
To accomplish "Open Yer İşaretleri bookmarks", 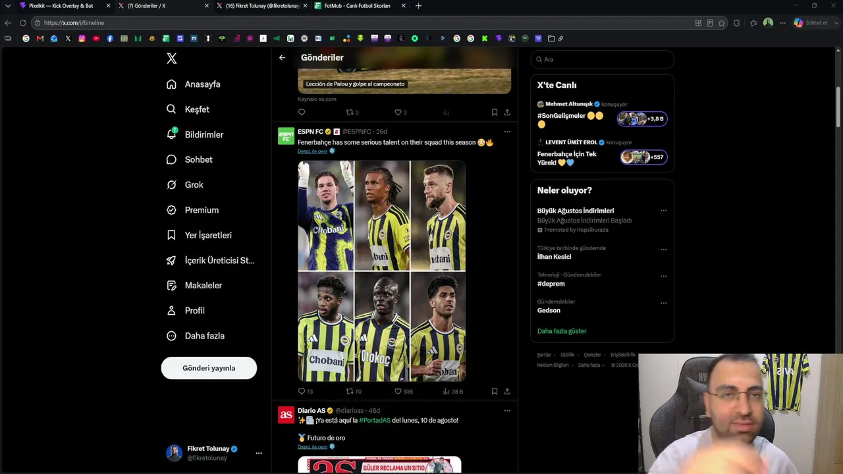I will [199, 235].
